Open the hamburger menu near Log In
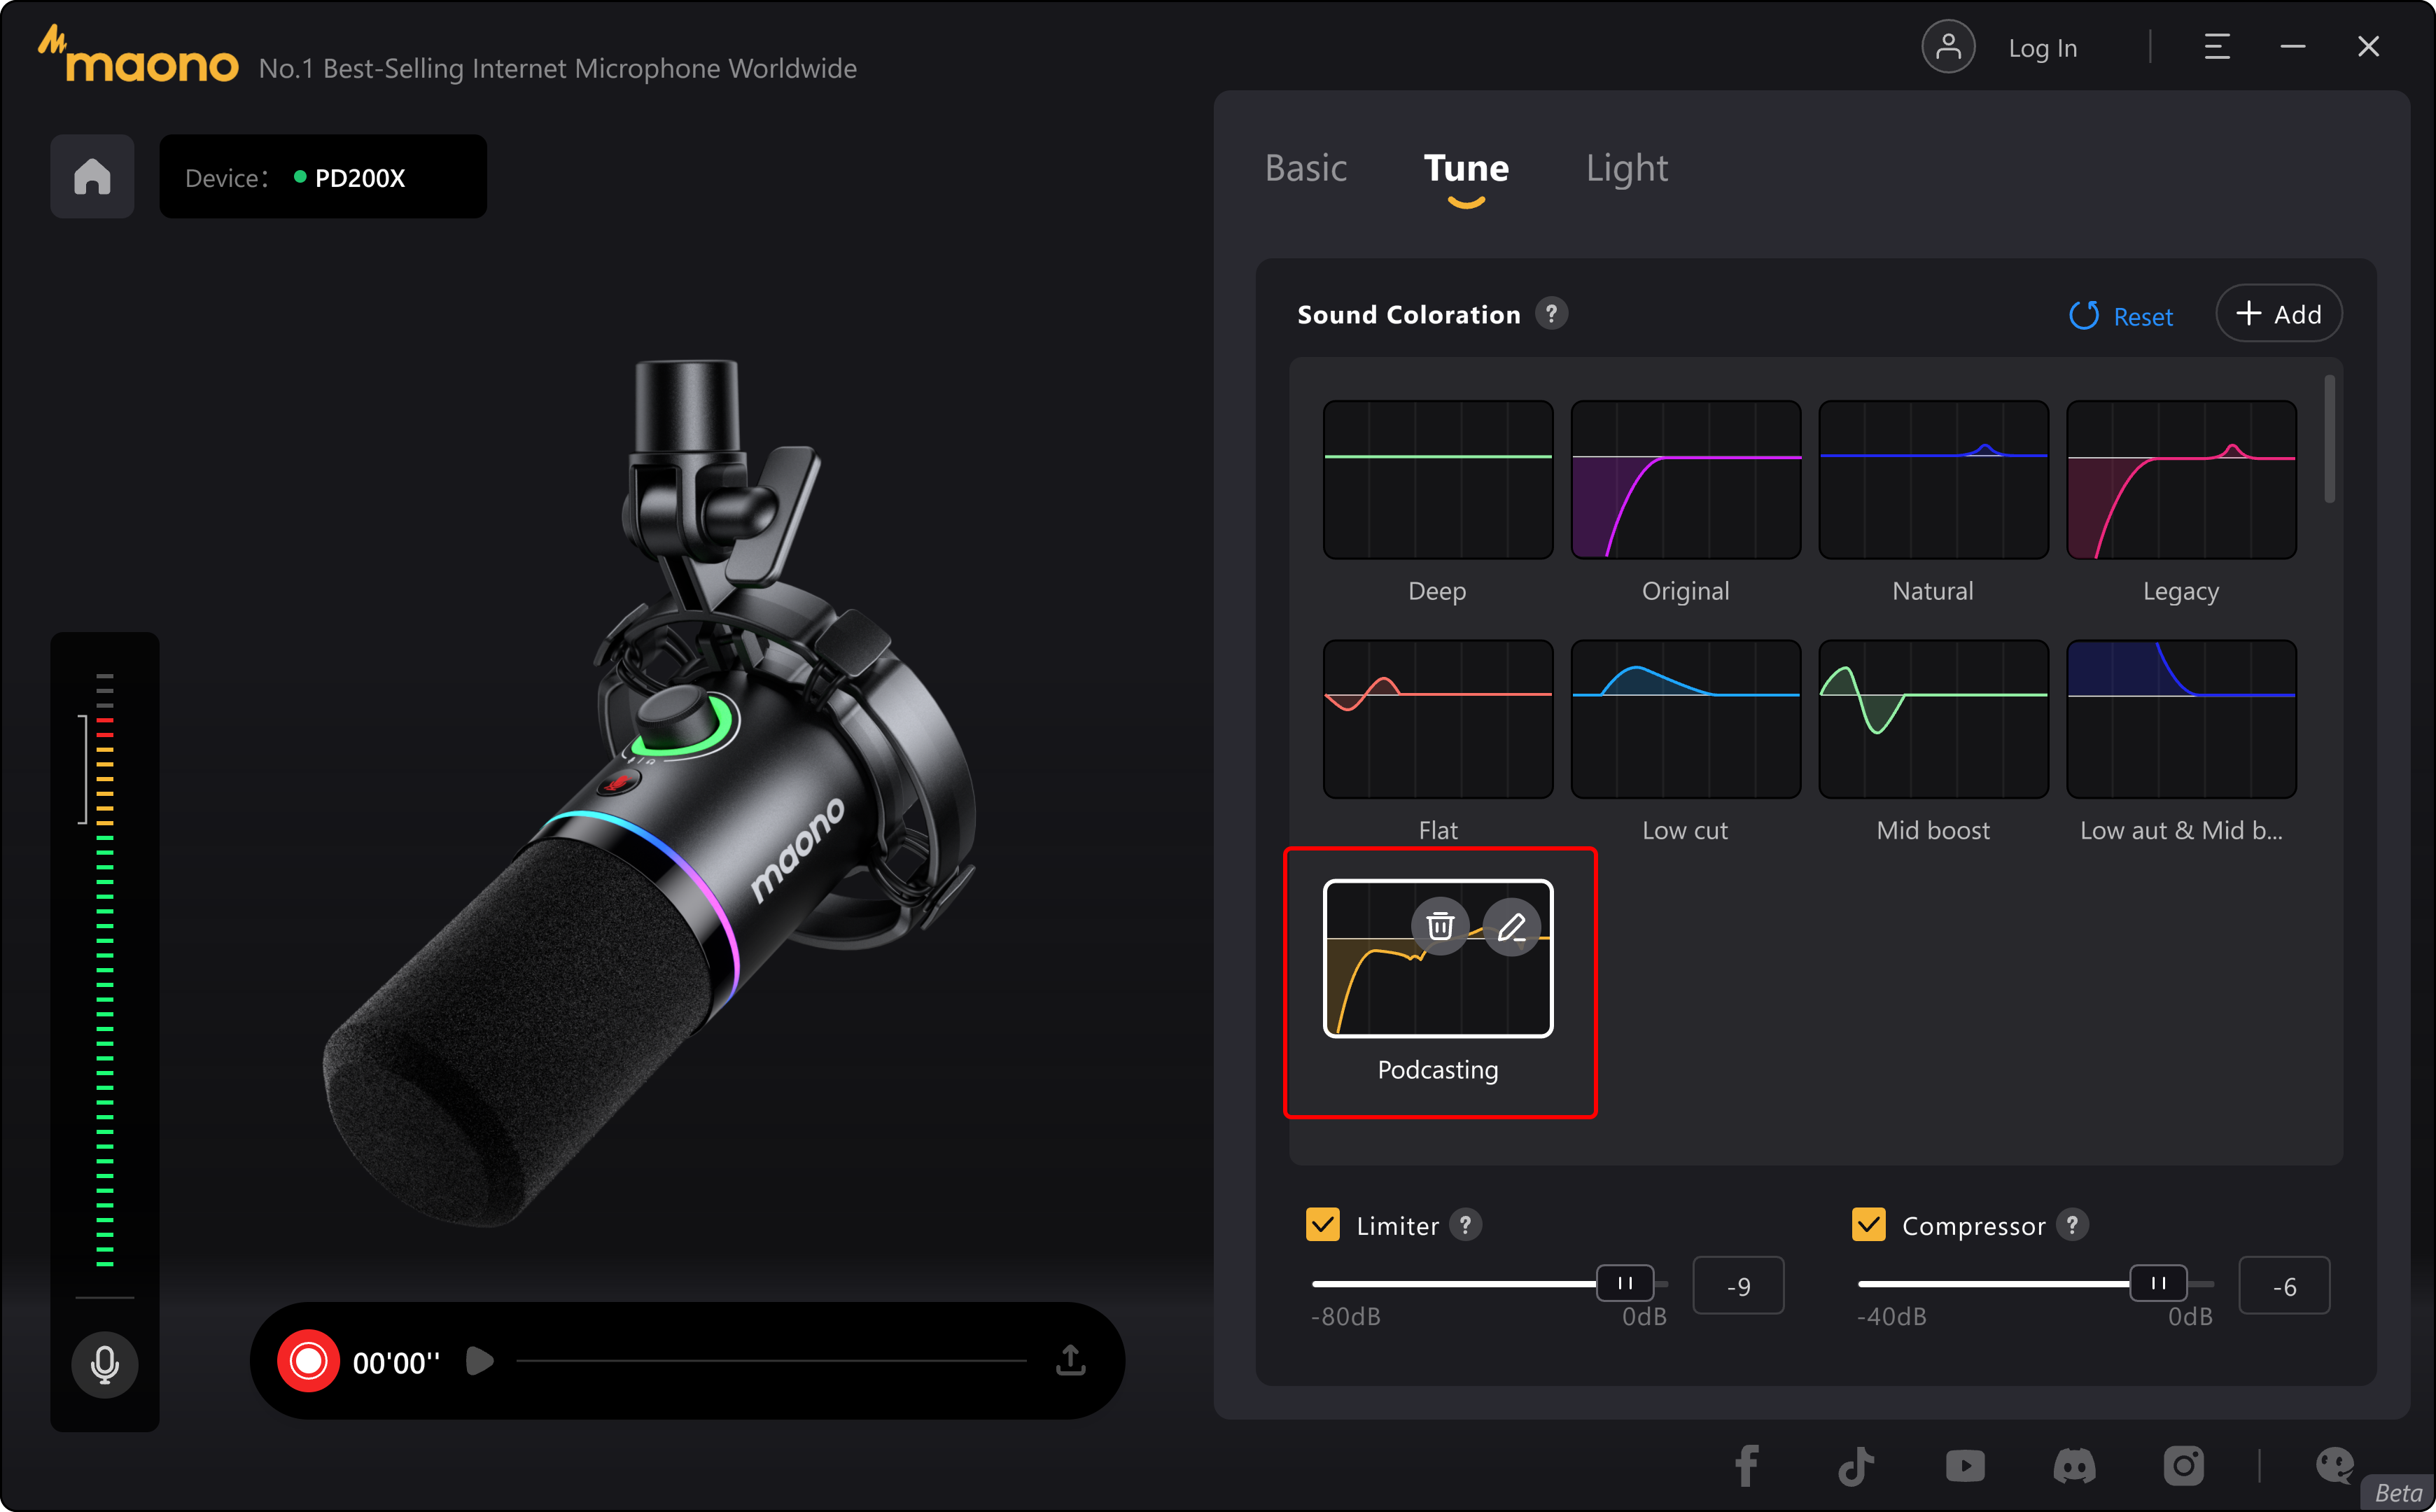The width and height of the screenshot is (2436, 1512). tap(2217, 46)
